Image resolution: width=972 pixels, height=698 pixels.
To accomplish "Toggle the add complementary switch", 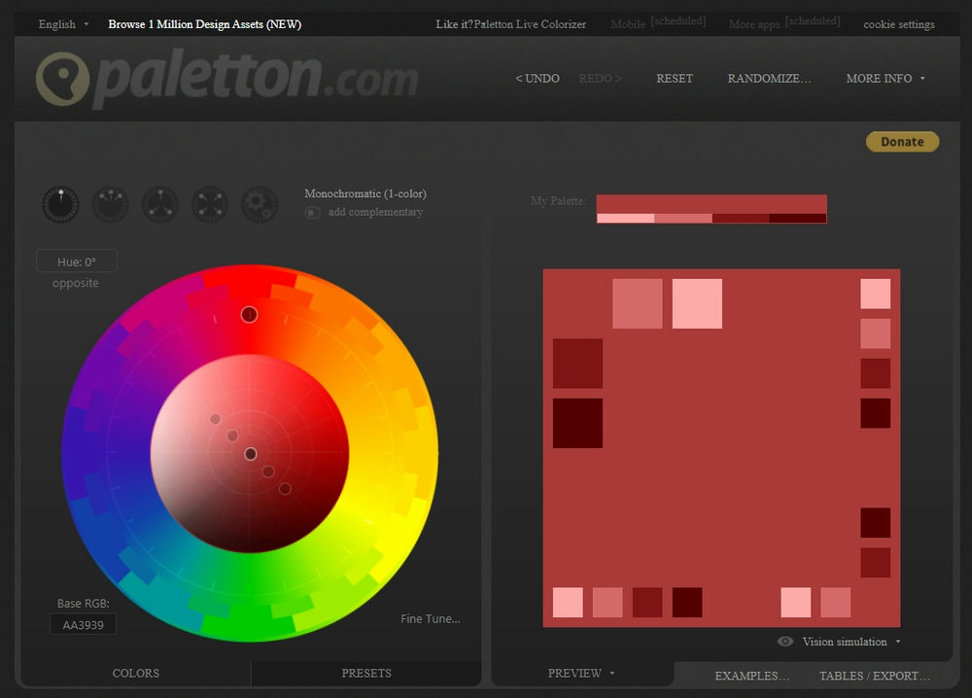I will coord(313,212).
